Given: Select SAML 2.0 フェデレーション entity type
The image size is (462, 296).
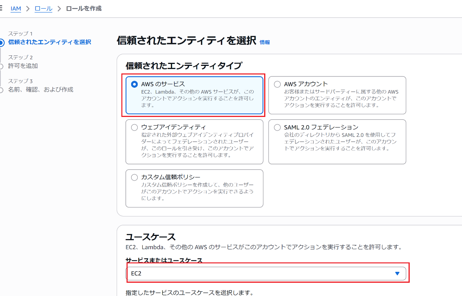Looking at the screenshot, I should 277,127.
